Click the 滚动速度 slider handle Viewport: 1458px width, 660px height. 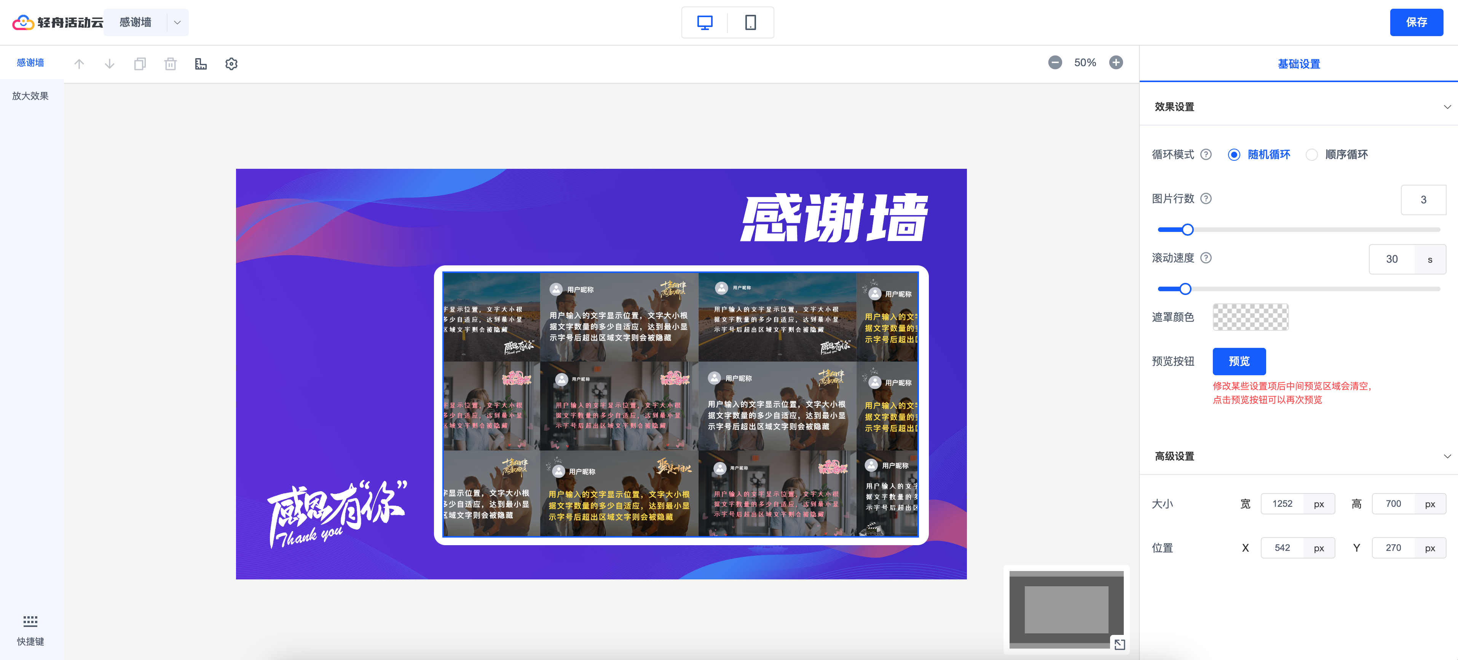(x=1185, y=289)
